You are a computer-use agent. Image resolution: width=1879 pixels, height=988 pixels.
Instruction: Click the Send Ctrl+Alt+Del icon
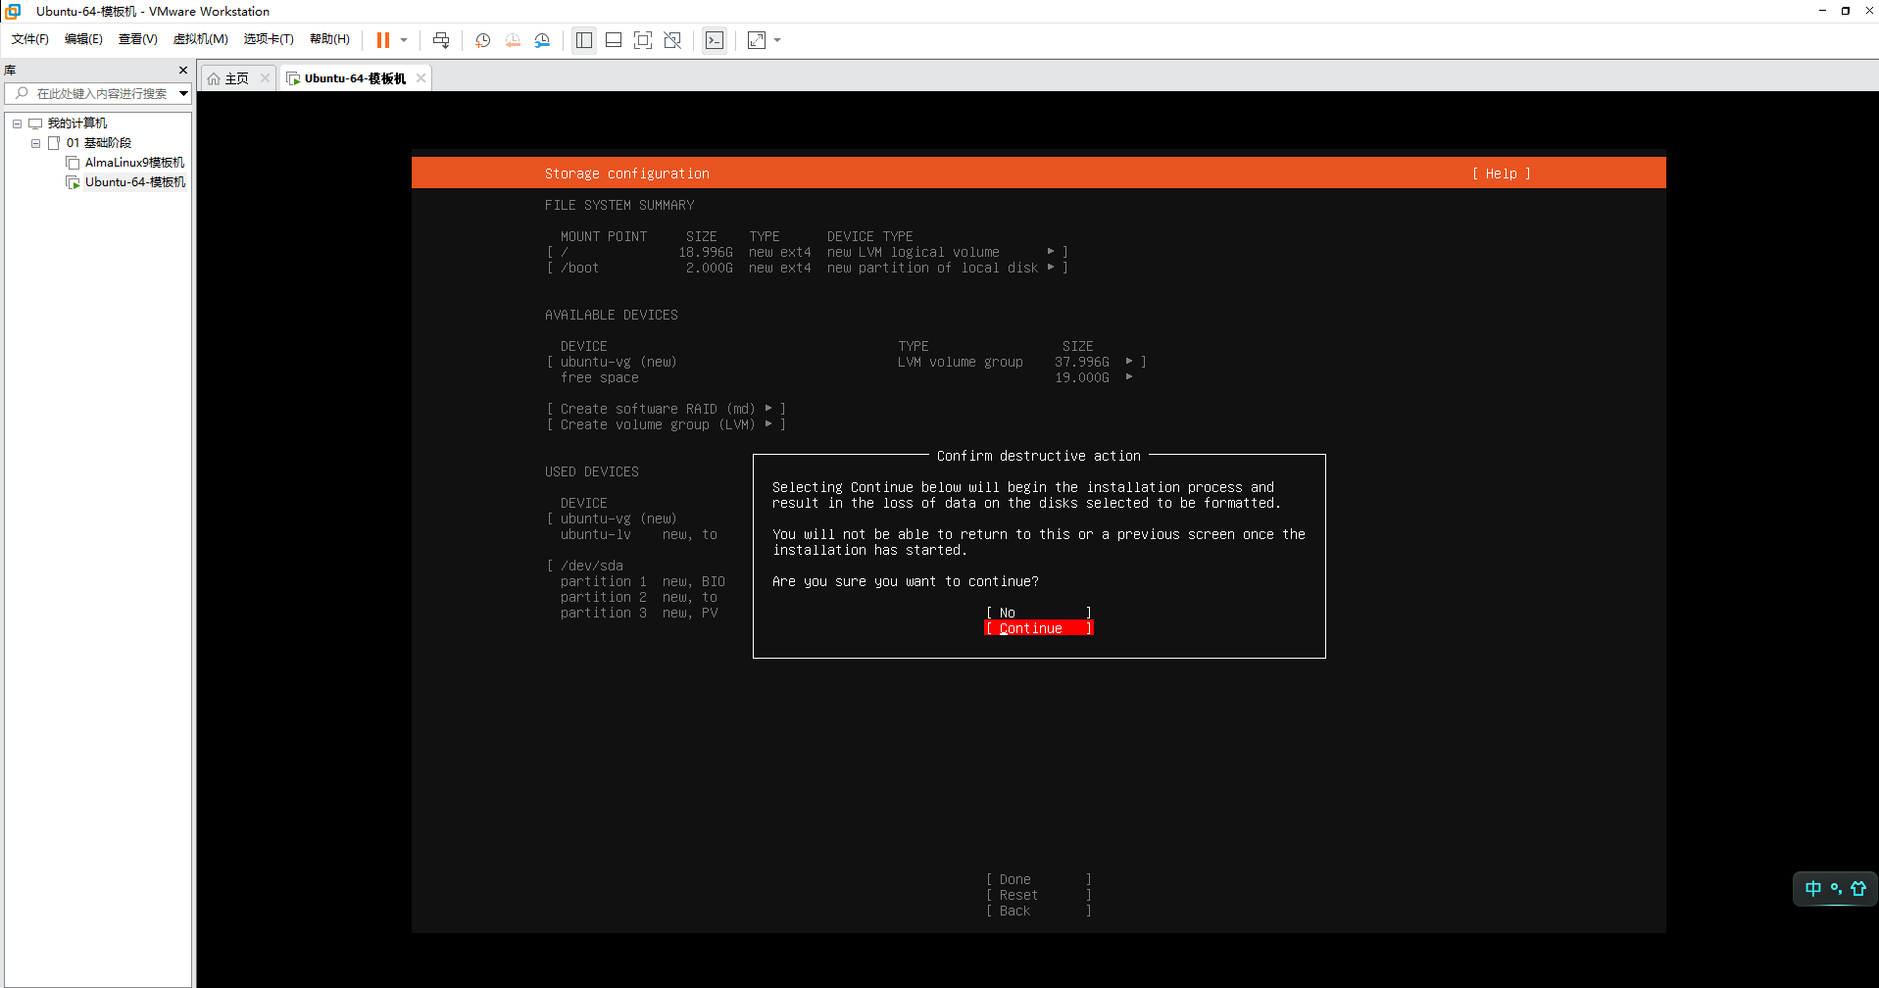coord(441,40)
